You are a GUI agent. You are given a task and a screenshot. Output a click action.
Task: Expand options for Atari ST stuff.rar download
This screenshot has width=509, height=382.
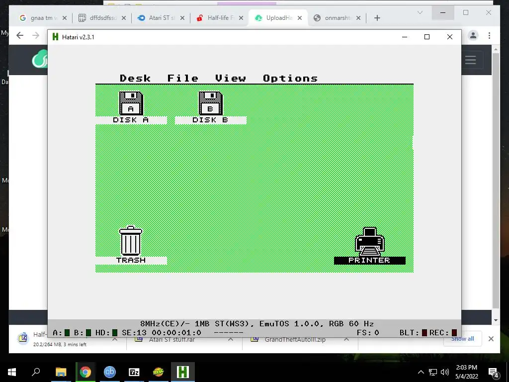(231, 339)
